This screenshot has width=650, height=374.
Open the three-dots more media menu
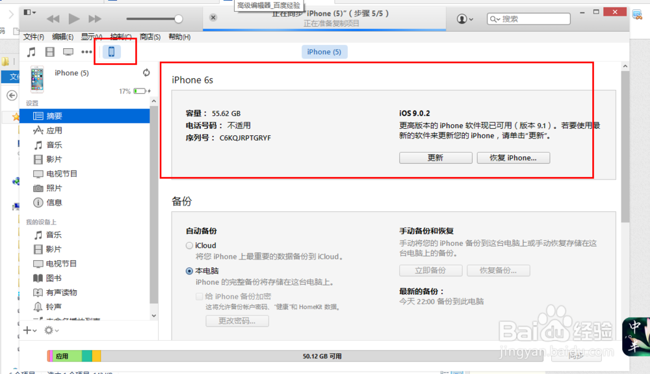tap(86, 52)
